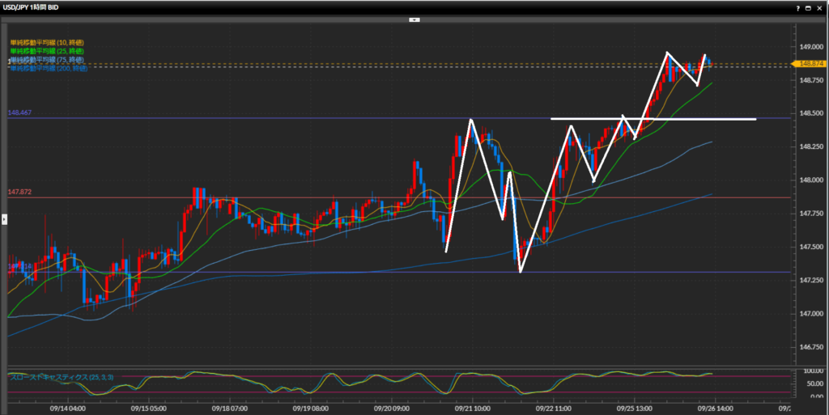Maximize the chart window
This screenshot has height=415, width=829.
[x=809, y=6]
